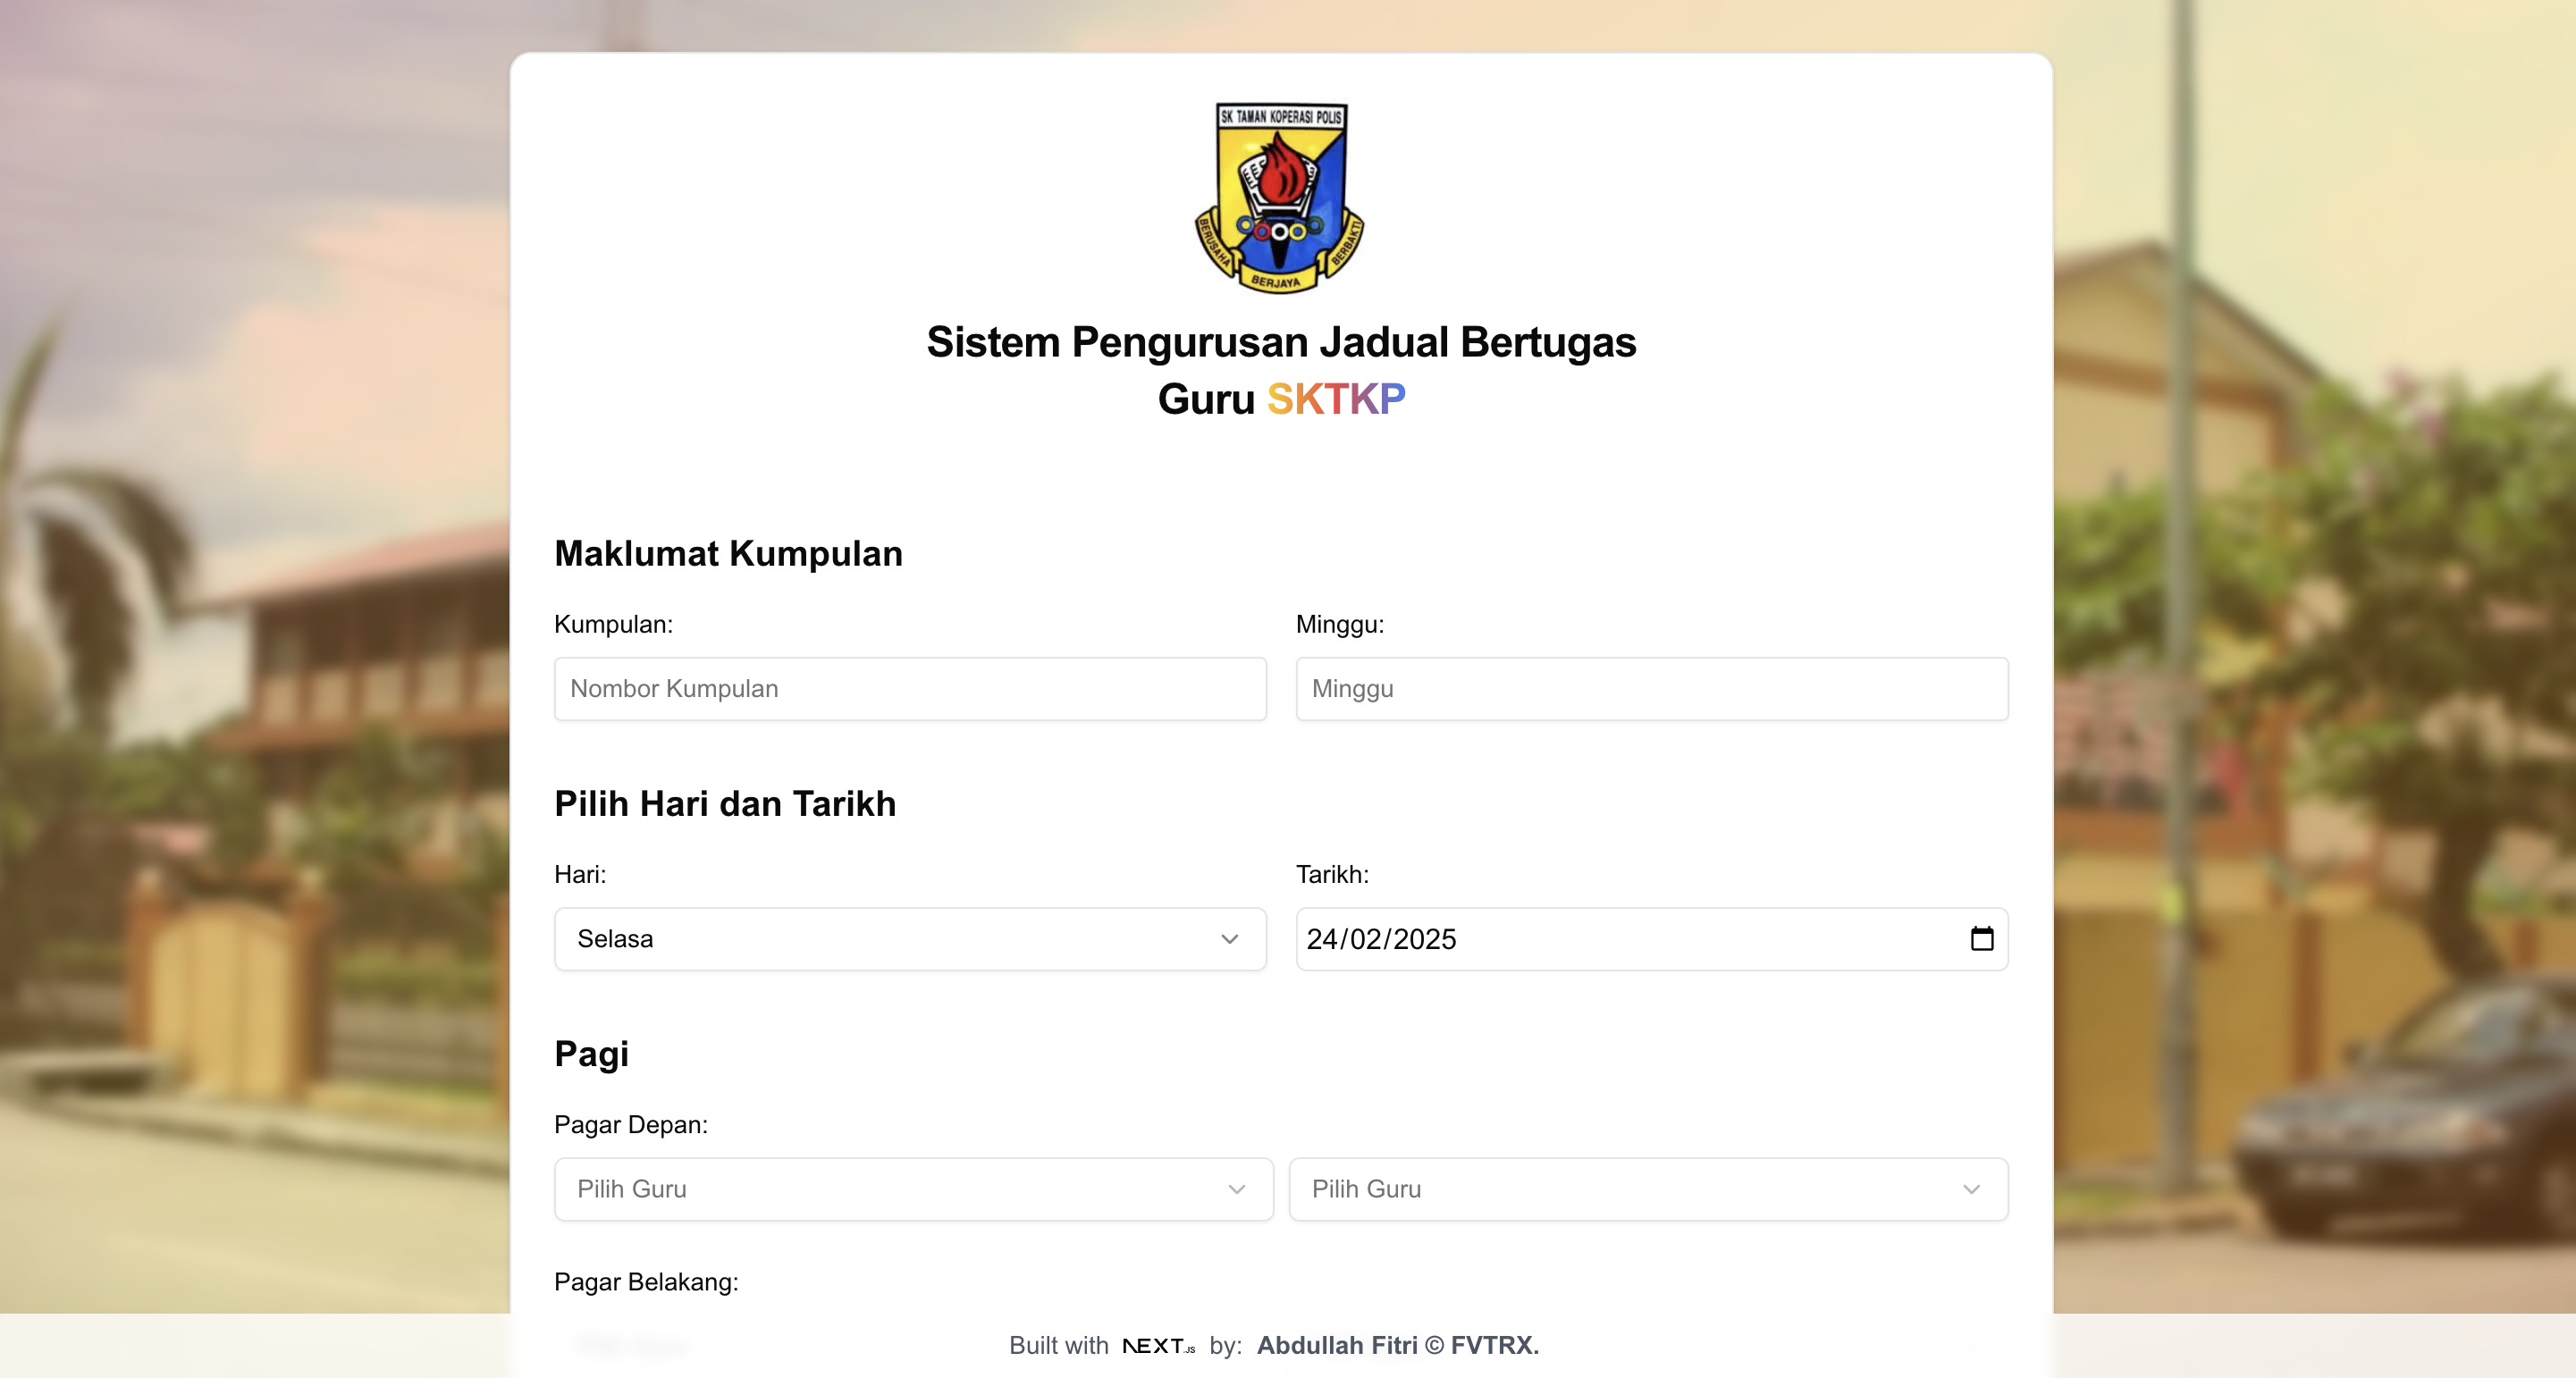Focus the Nombor Kumpulan input field
Viewport: 2576px width, 1378px height.
[x=910, y=688]
